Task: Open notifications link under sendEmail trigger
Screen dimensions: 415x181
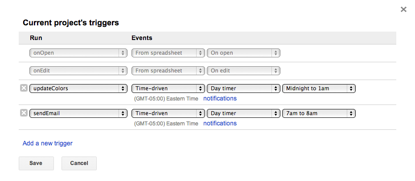Action: 220,123
